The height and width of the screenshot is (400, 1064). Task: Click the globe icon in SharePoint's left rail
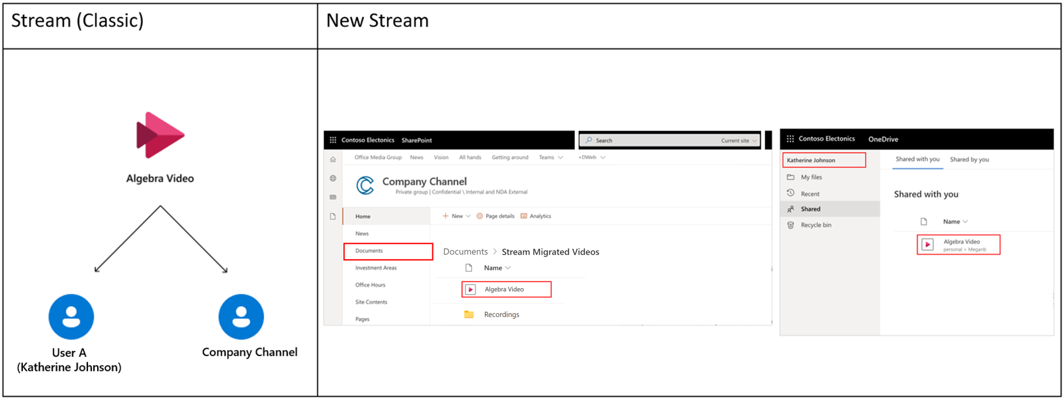[333, 179]
